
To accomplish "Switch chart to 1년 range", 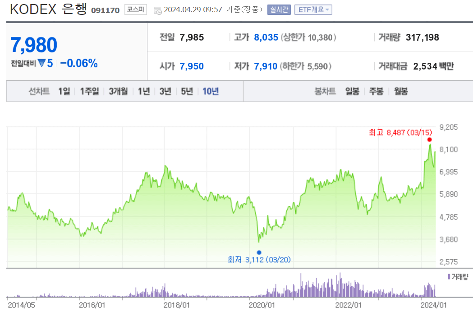I will click(x=144, y=91).
